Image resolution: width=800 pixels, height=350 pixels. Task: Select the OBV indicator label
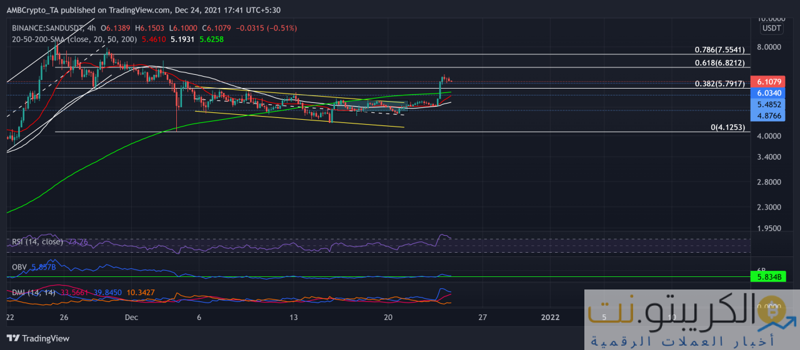click(19, 266)
